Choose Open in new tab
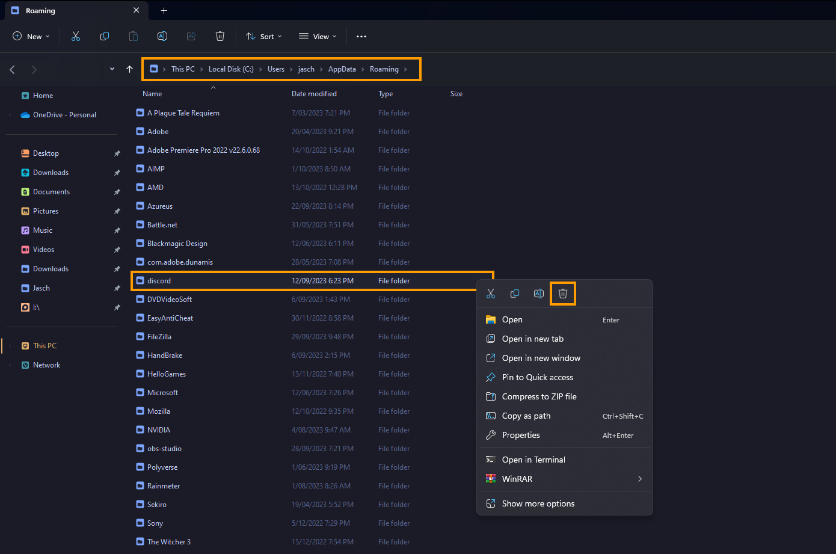836x554 pixels. tap(565, 339)
